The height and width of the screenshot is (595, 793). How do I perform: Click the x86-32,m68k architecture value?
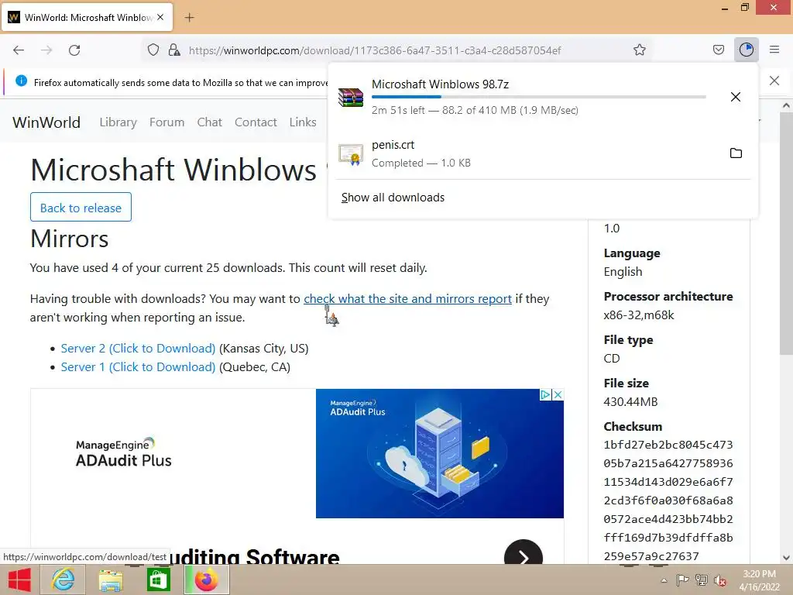coord(639,315)
